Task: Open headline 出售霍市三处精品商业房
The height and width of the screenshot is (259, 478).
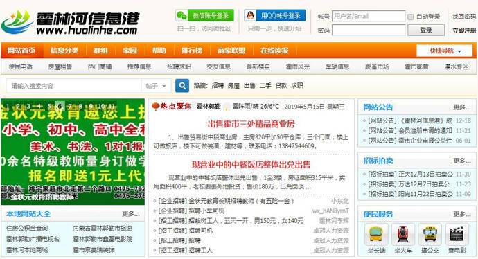Action: (x=251, y=124)
